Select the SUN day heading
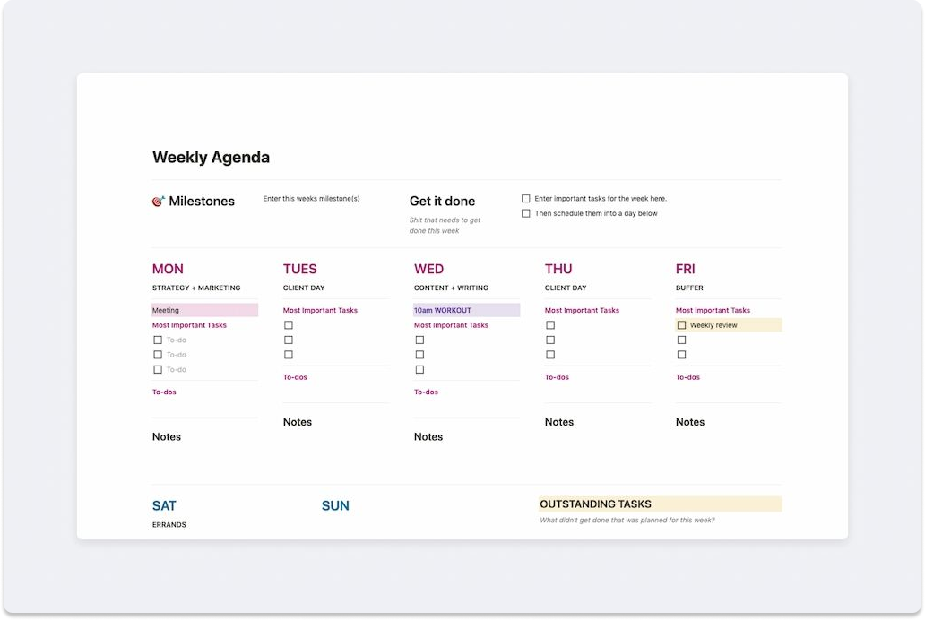 pos(335,506)
